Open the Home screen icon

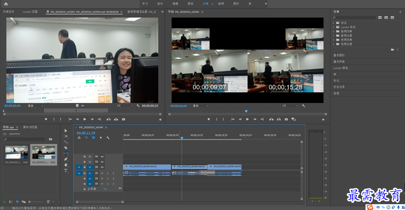(6, 4)
